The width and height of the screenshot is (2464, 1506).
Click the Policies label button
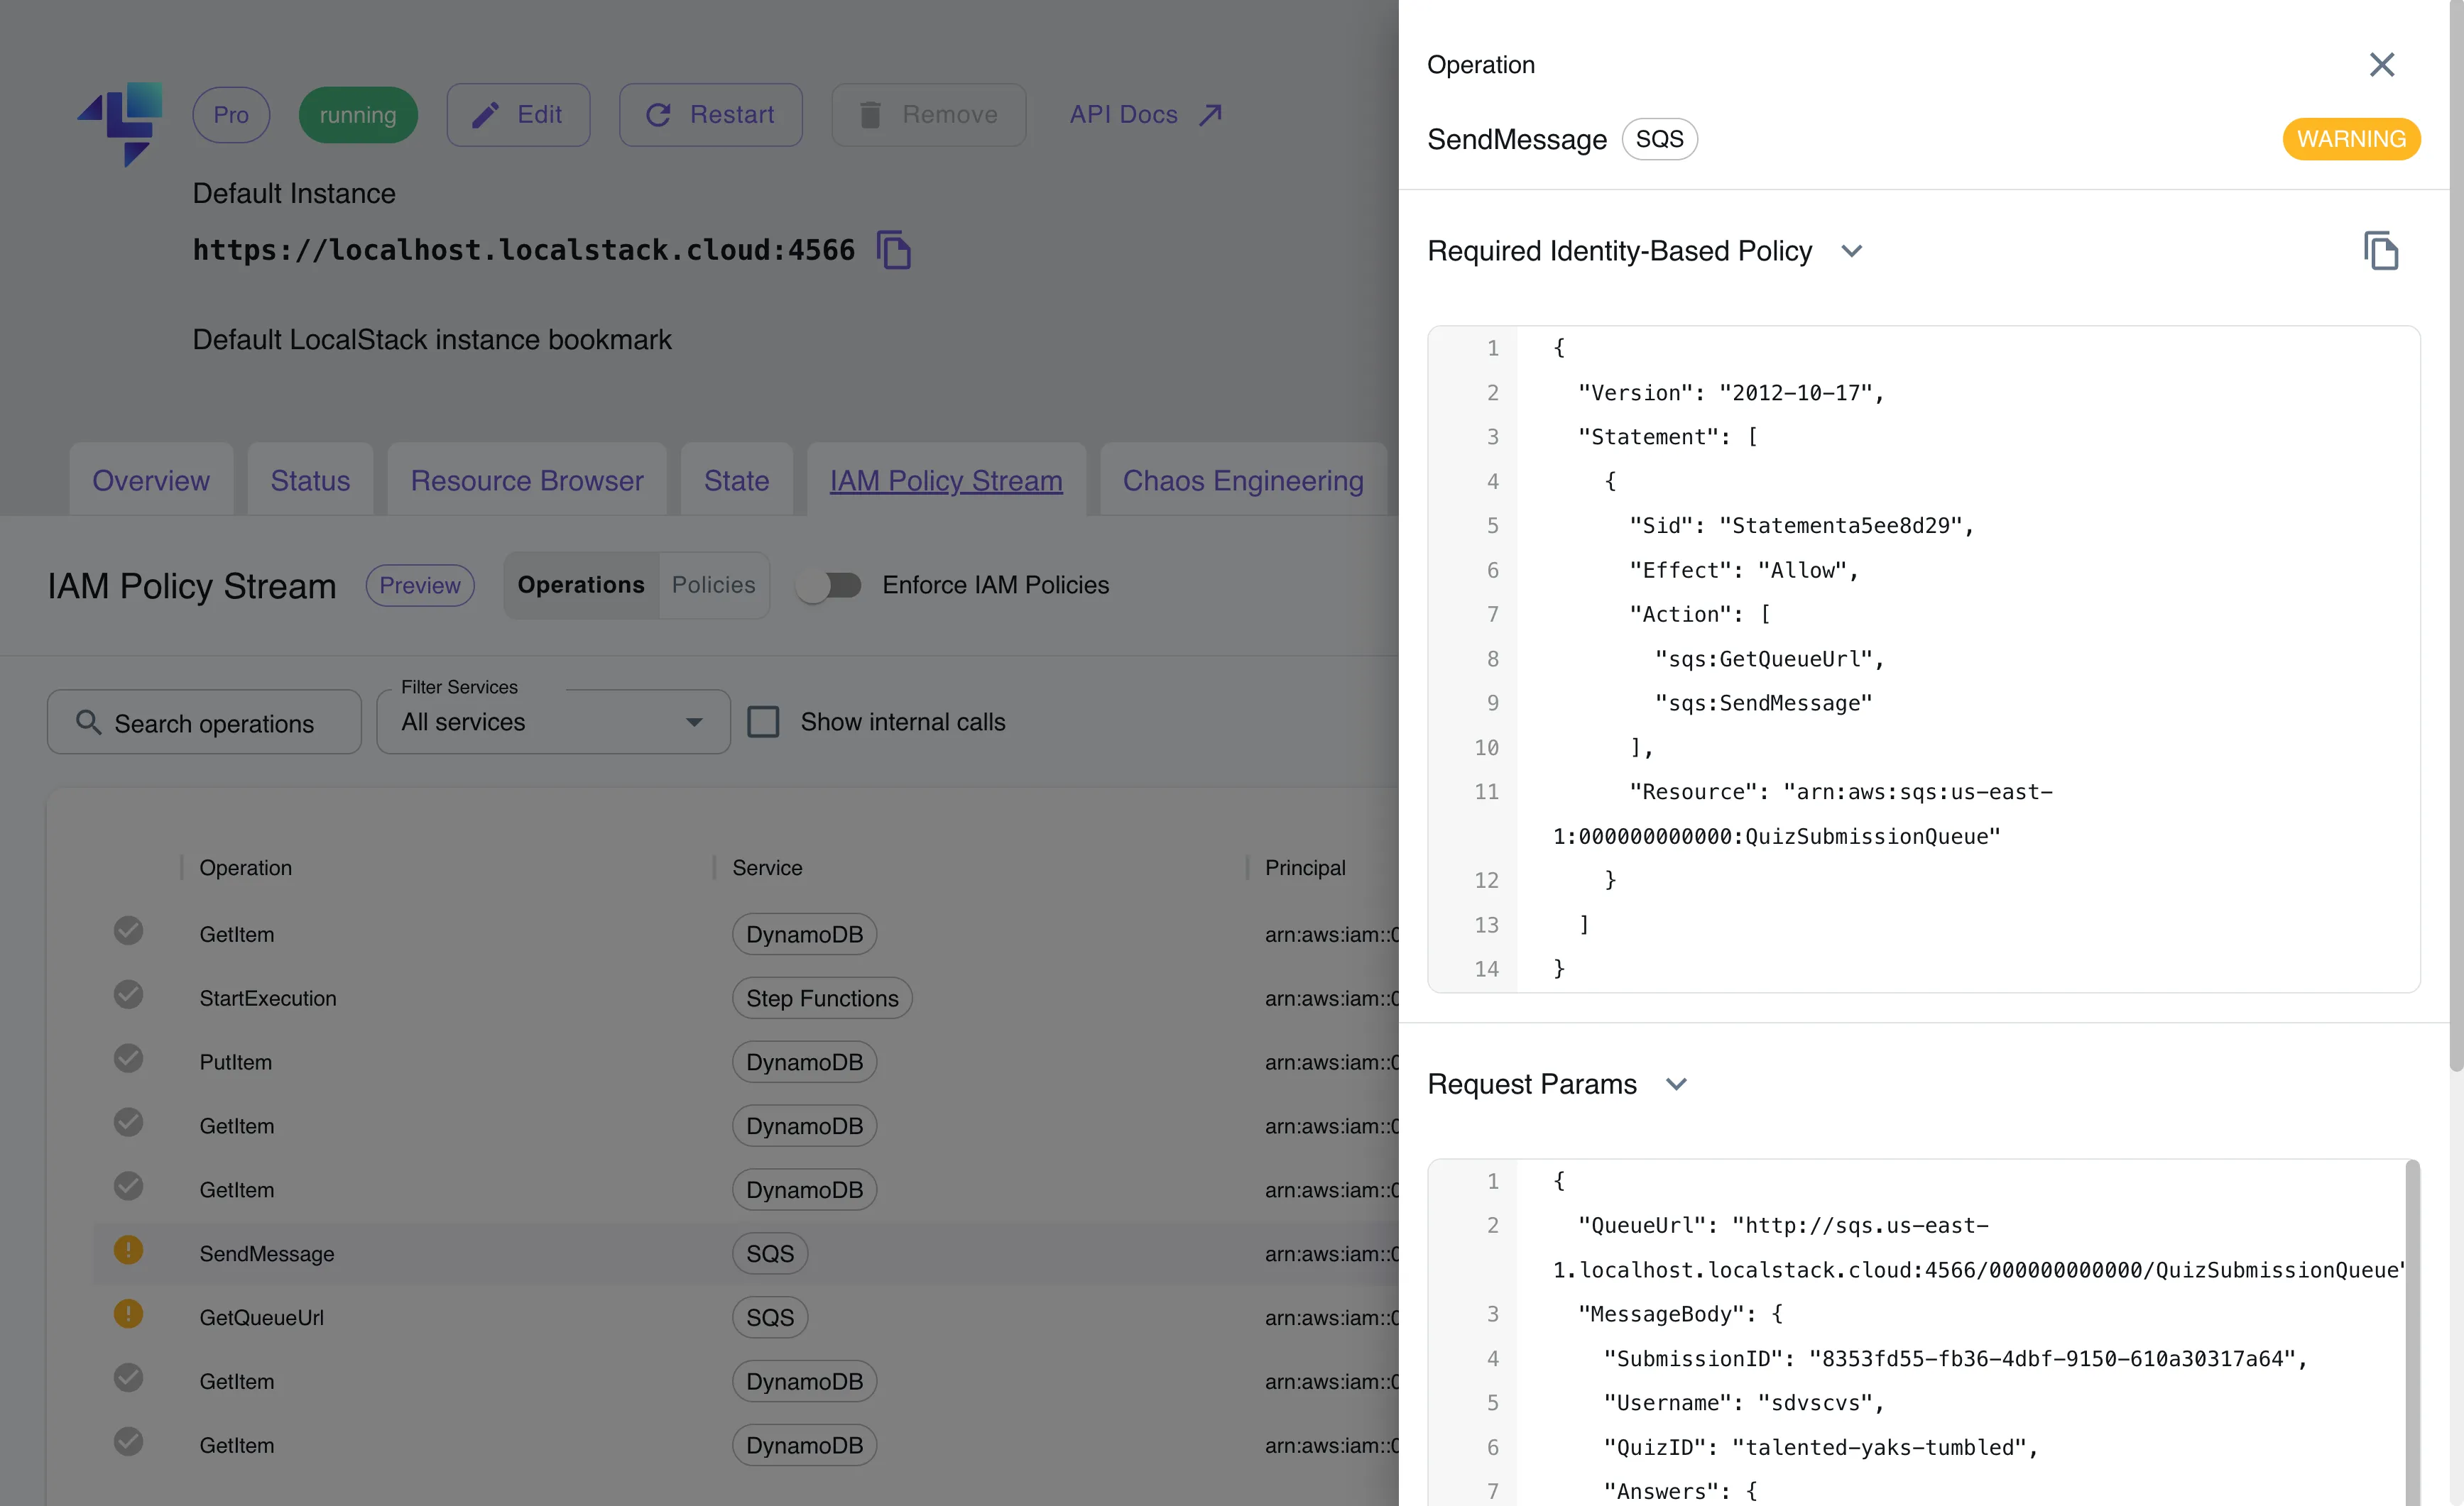coord(713,584)
